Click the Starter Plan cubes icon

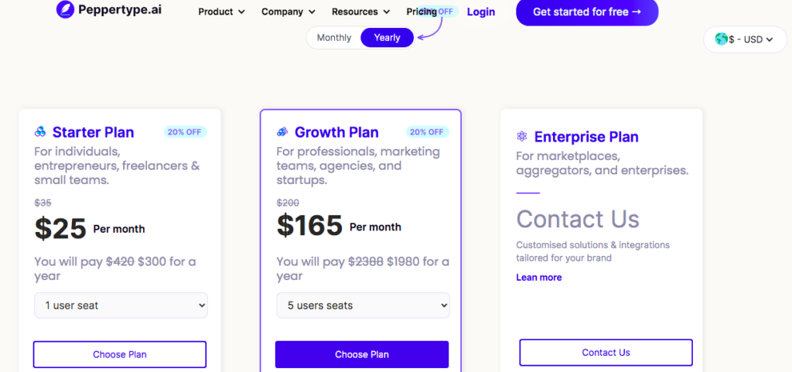[40, 131]
